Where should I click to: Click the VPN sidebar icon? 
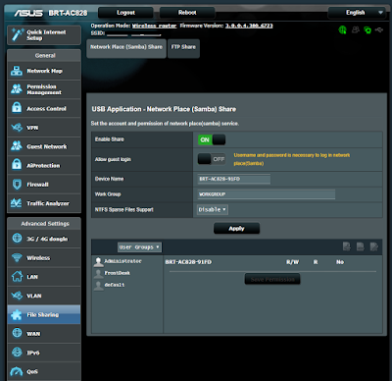(17, 127)
